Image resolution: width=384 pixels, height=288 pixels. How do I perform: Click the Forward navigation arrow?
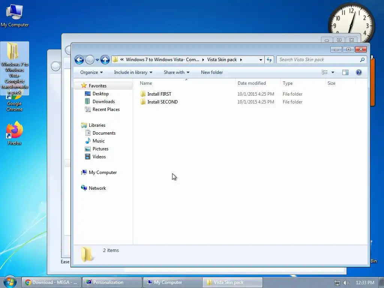pos(90,60)
